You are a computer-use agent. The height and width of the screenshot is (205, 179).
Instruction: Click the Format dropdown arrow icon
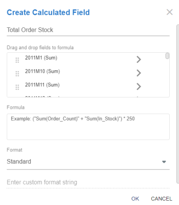(164, 162)
